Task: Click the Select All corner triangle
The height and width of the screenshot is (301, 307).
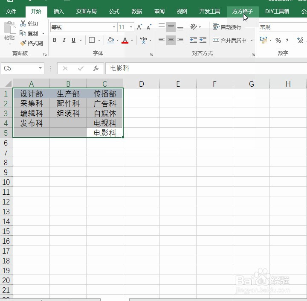Action: coord(8,84)
